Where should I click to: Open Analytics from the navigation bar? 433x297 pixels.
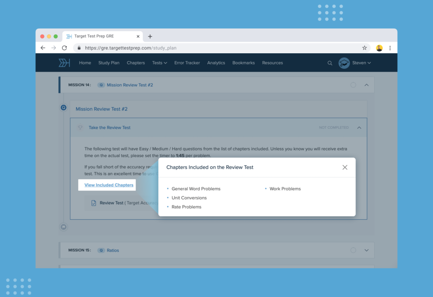click(216, 63)
